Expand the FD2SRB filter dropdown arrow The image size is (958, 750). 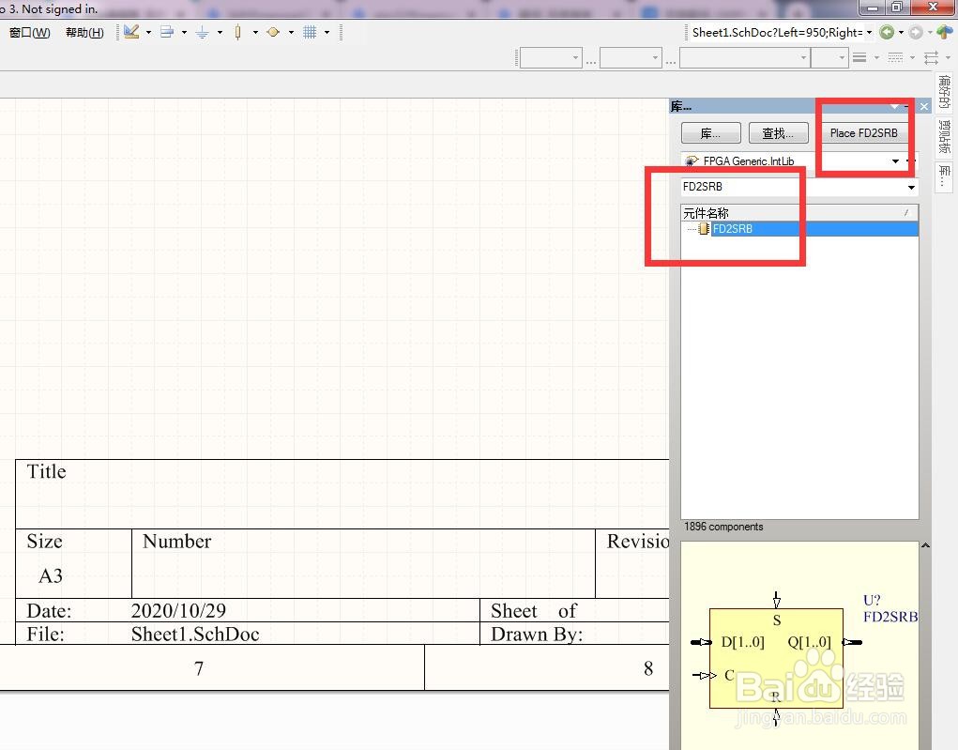[912, 187]
